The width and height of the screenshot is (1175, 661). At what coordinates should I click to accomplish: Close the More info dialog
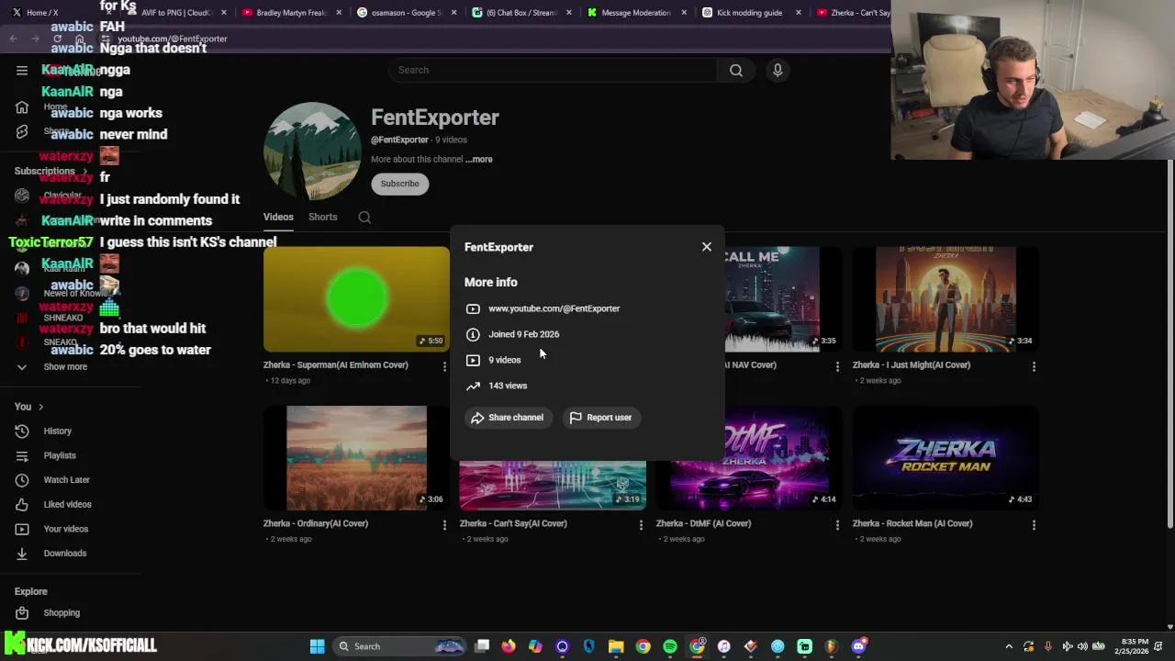click(x=707, y=247)
